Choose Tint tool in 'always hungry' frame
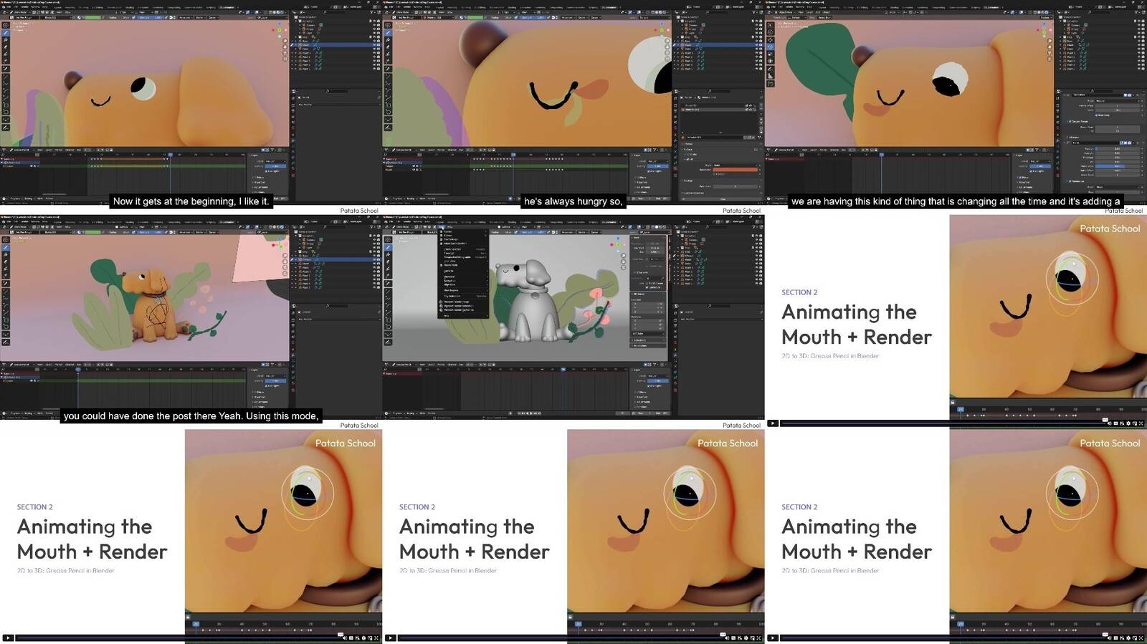The height and width of the screenshot is (644, 1147). 388,54
